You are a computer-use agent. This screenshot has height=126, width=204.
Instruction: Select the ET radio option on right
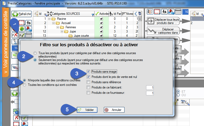(x=178, y=91)
